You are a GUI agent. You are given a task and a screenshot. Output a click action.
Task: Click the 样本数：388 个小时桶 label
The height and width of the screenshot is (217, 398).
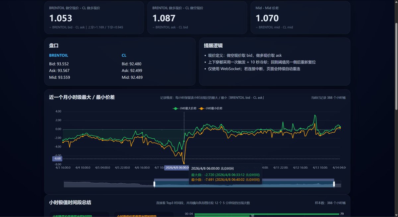(330, 203)
